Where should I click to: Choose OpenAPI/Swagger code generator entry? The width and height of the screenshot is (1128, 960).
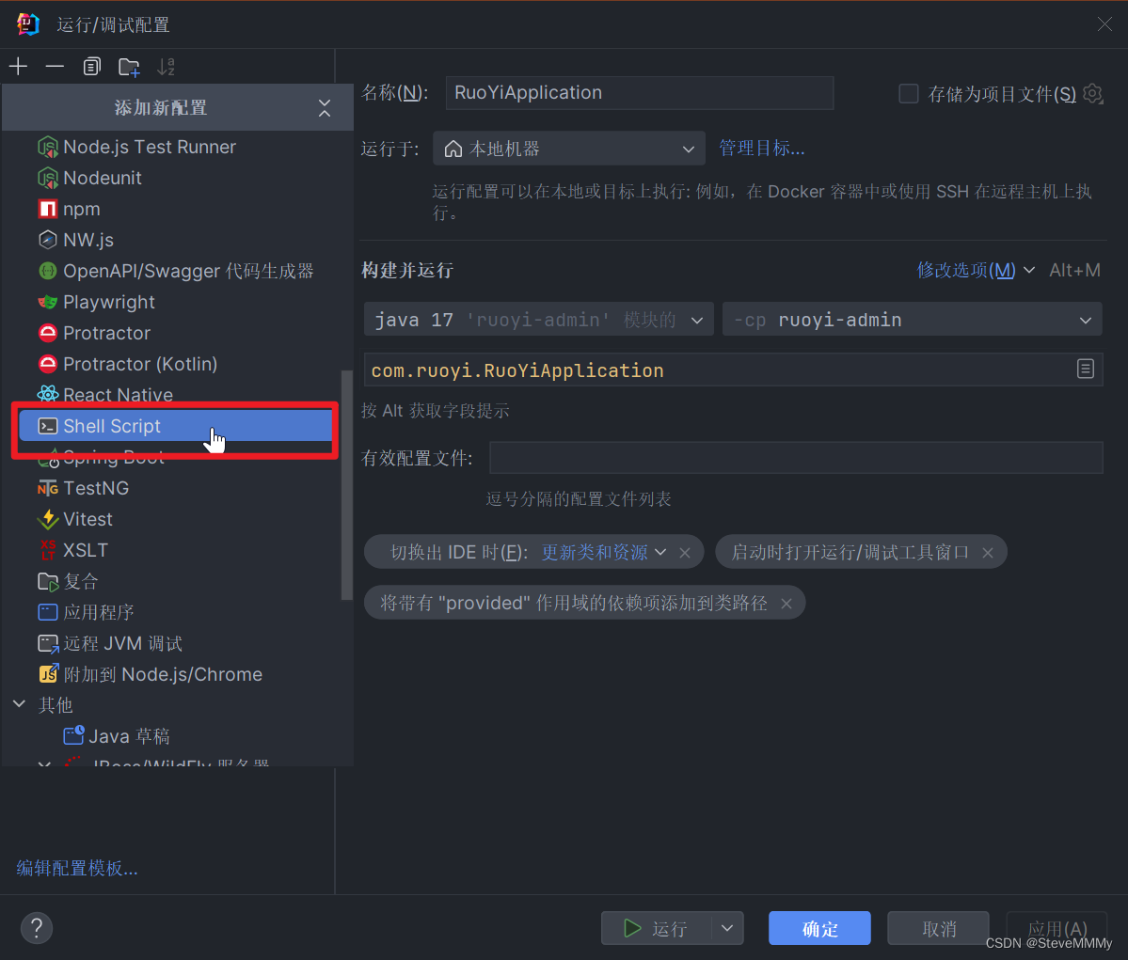(x=178, y=271)
